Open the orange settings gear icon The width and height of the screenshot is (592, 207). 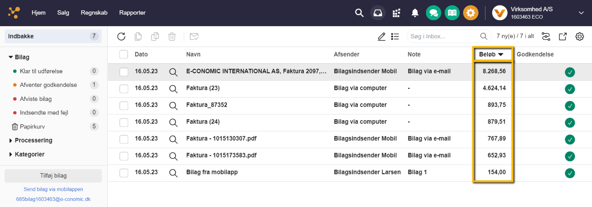click(471, 13)
